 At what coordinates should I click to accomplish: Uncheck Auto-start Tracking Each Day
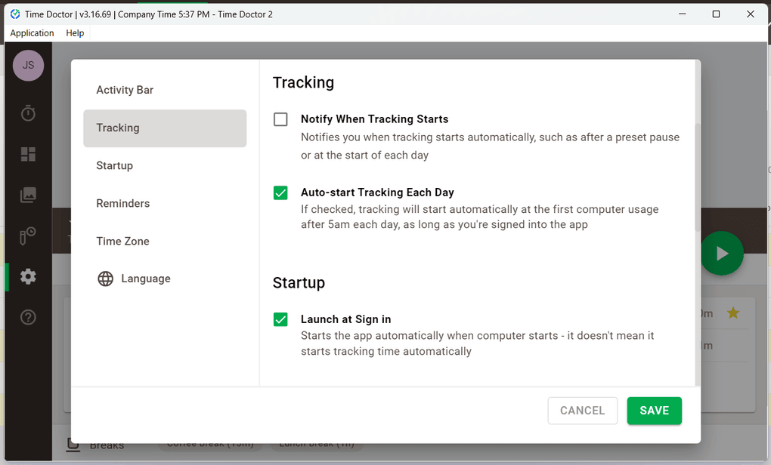click(280, 192)
